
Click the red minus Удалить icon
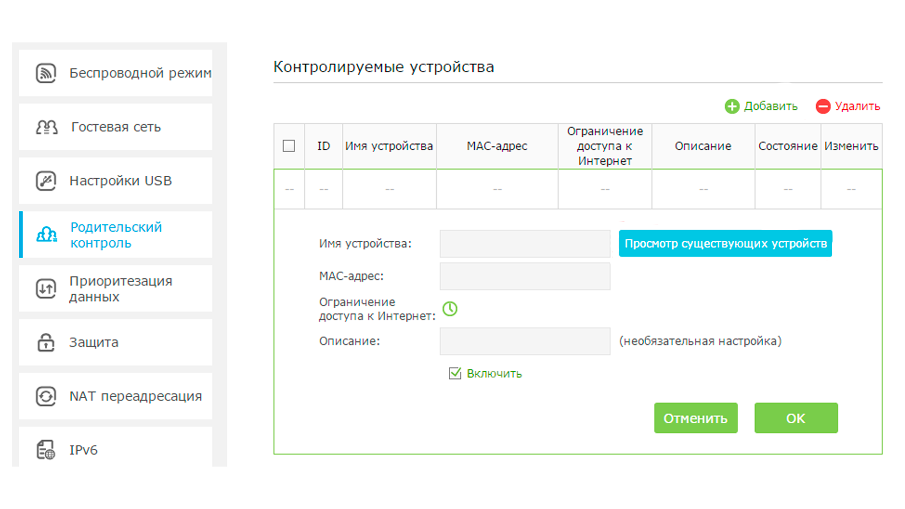click(x=823, y=107)
